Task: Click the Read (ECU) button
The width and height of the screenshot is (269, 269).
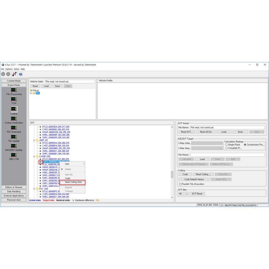Action: click(x=206, y=132)
